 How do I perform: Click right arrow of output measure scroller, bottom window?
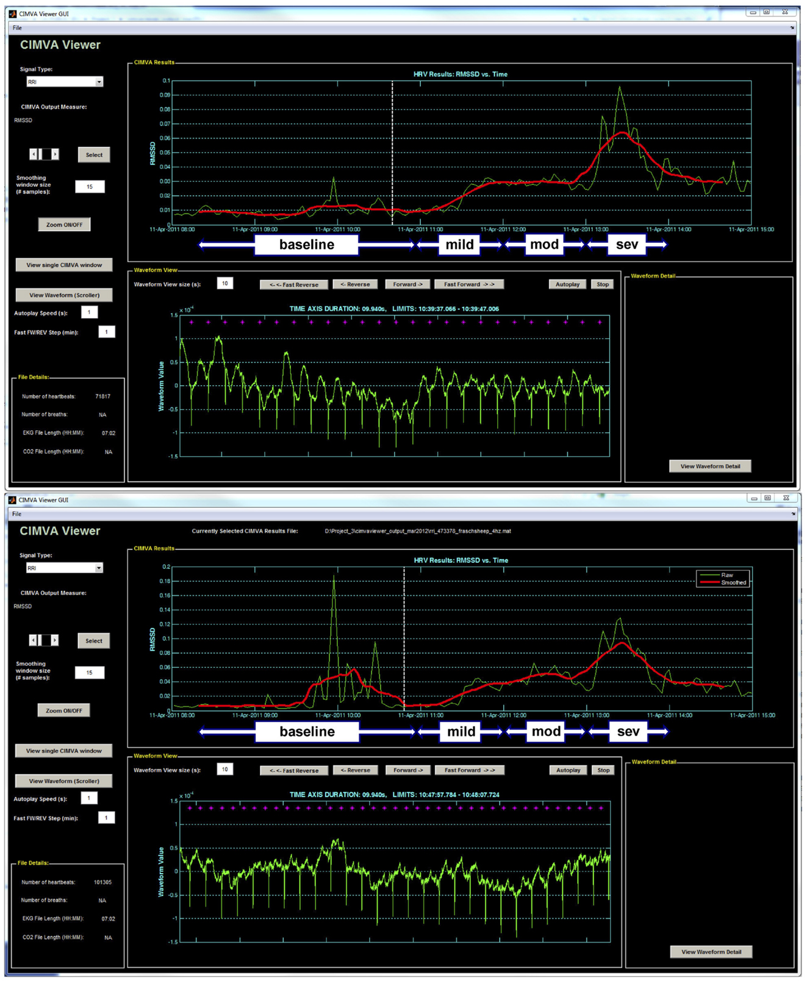click(x=55, y=640)
